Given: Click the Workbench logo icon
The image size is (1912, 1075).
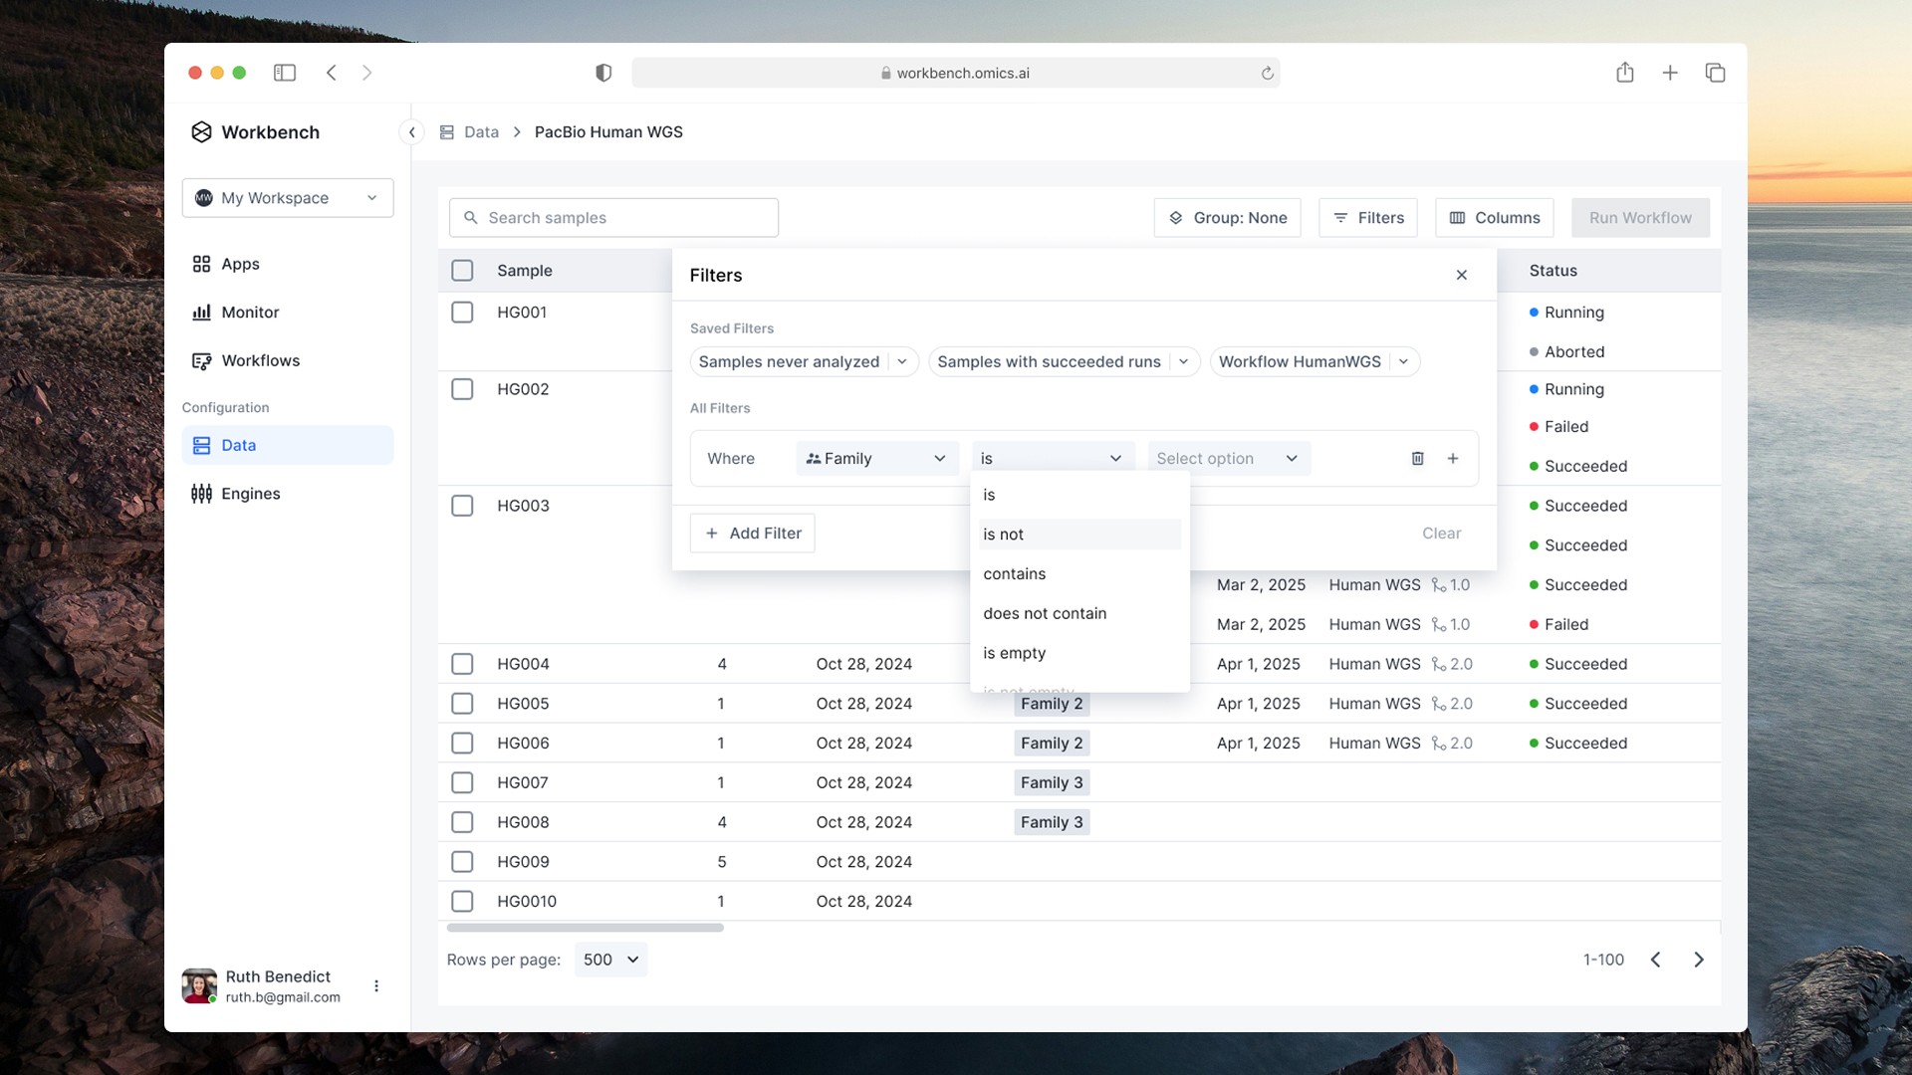Looking at the screenshot, I should click(201, 132).
